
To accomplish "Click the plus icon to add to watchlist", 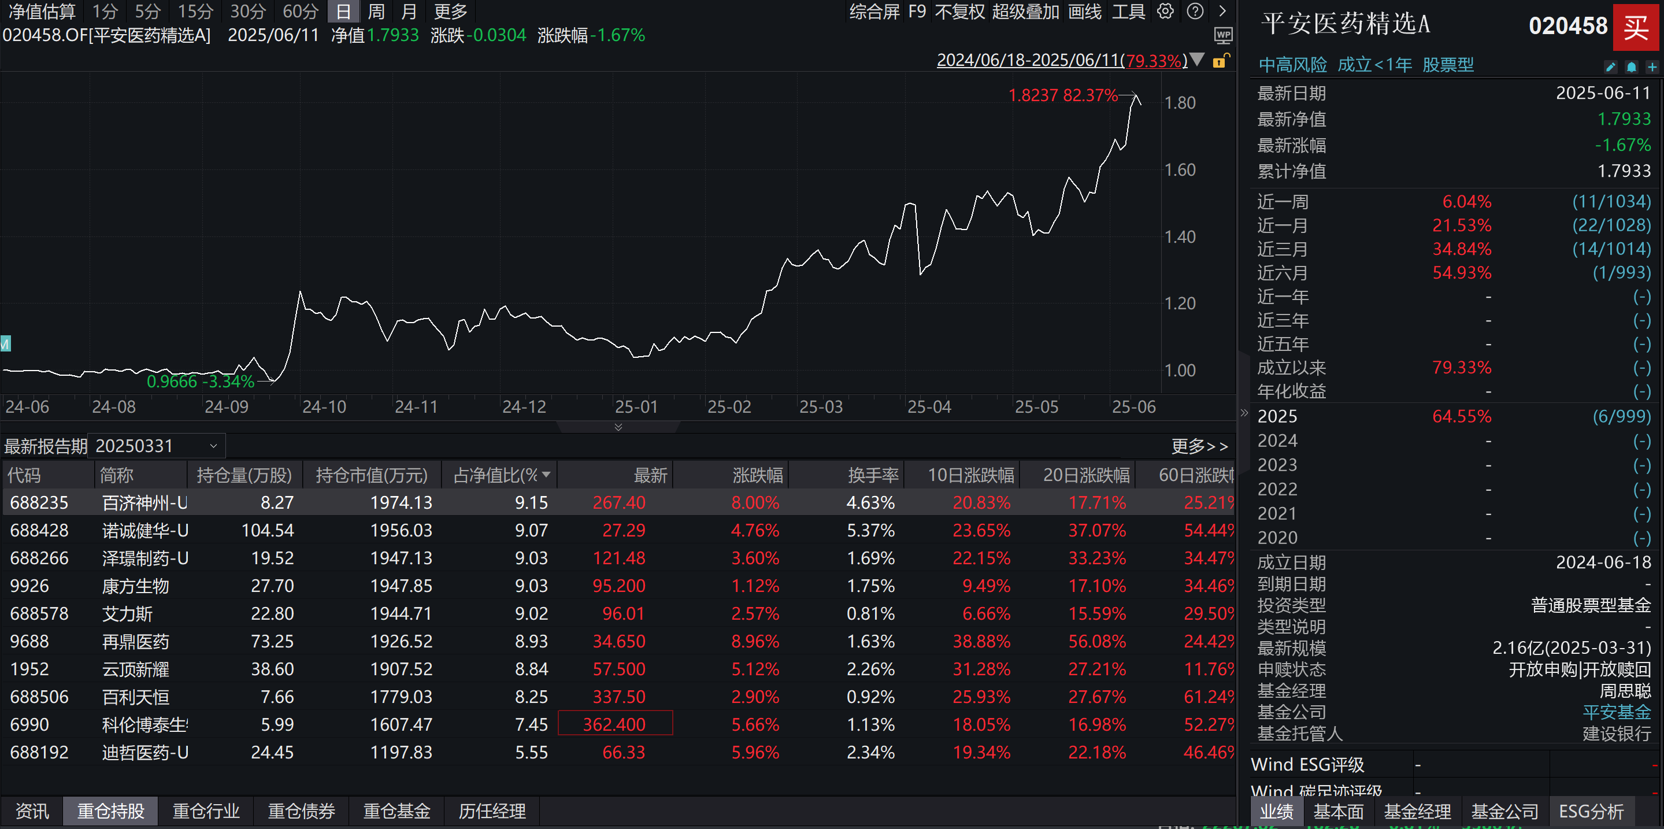I will pos(1652,66).
